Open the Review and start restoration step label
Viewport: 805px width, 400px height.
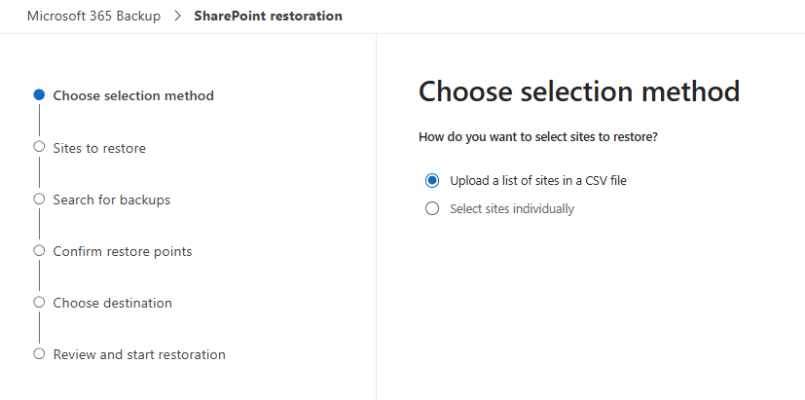(139, 354)
